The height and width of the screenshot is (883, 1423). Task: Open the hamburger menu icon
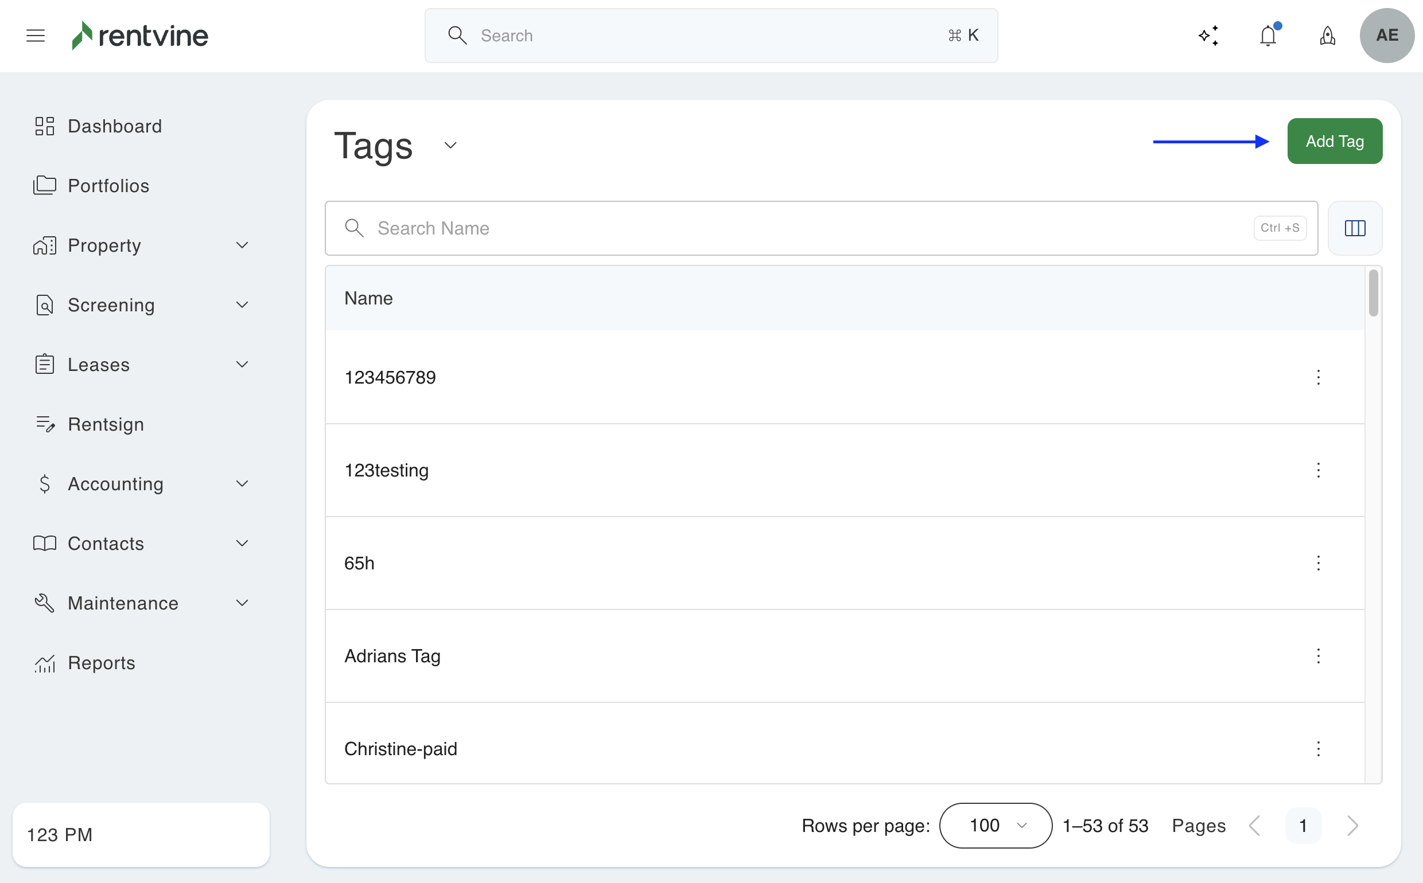(36, 36)
